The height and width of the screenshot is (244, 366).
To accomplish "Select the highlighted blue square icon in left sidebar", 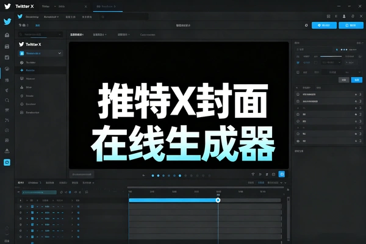I will pyautogui.click(x=7, y=162).
